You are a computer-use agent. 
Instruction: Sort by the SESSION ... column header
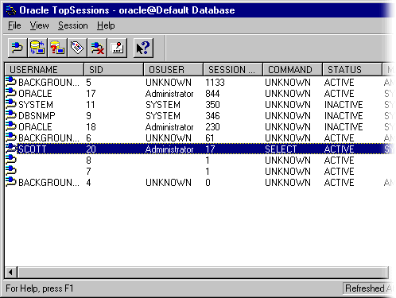click(233, 70)
